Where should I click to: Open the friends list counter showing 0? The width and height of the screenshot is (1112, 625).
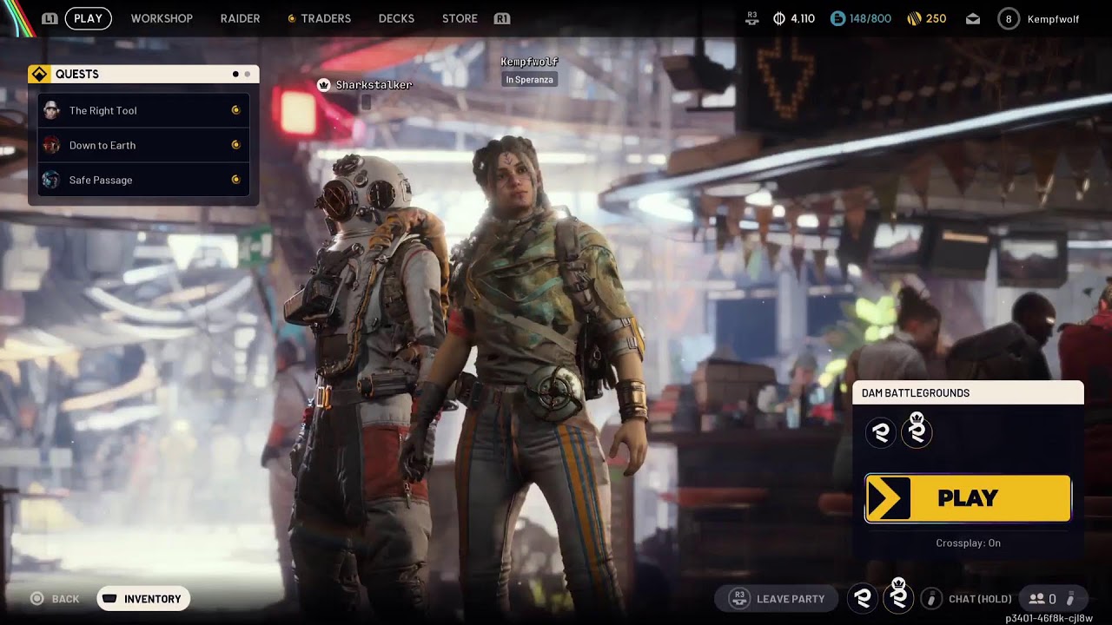click(x=1052, y=599)
